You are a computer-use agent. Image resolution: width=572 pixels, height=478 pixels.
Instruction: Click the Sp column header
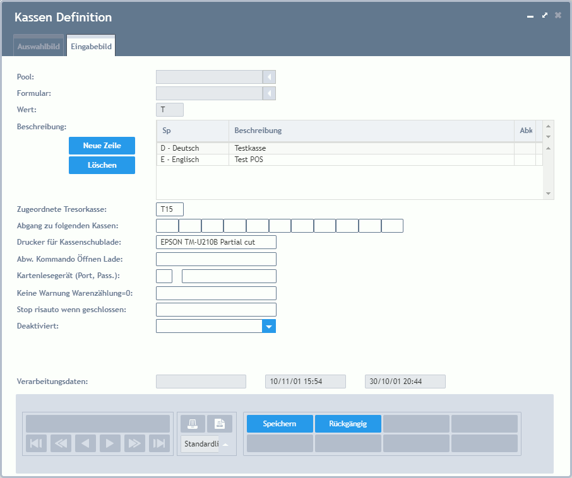[193, 131]
